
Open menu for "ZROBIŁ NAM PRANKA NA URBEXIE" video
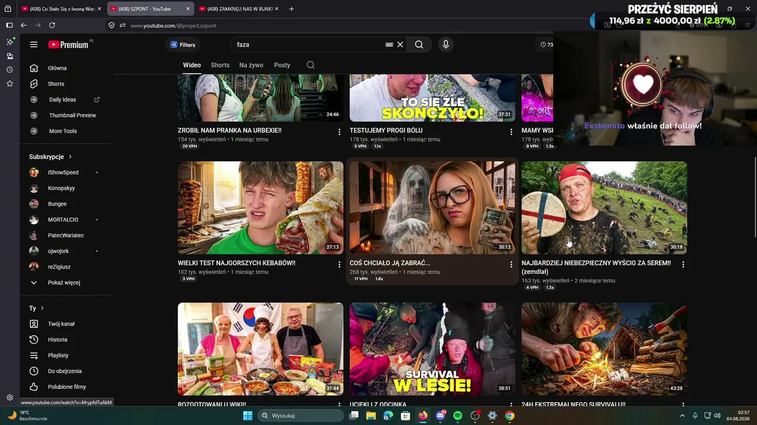pyautogui.click(x=339, y=132)
